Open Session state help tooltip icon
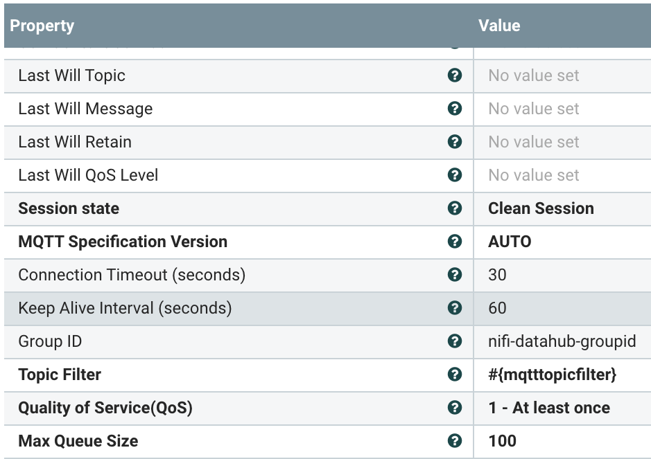The width and height of the screenshot is (651, 459). click(455, 208)
